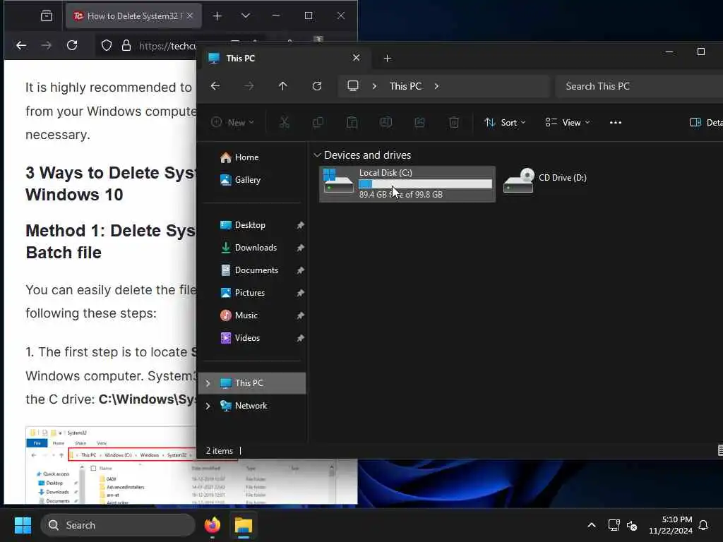Click the Copy icon in Explorer toolbar
The width and height of the screenshot is (723, 542).
318,122
